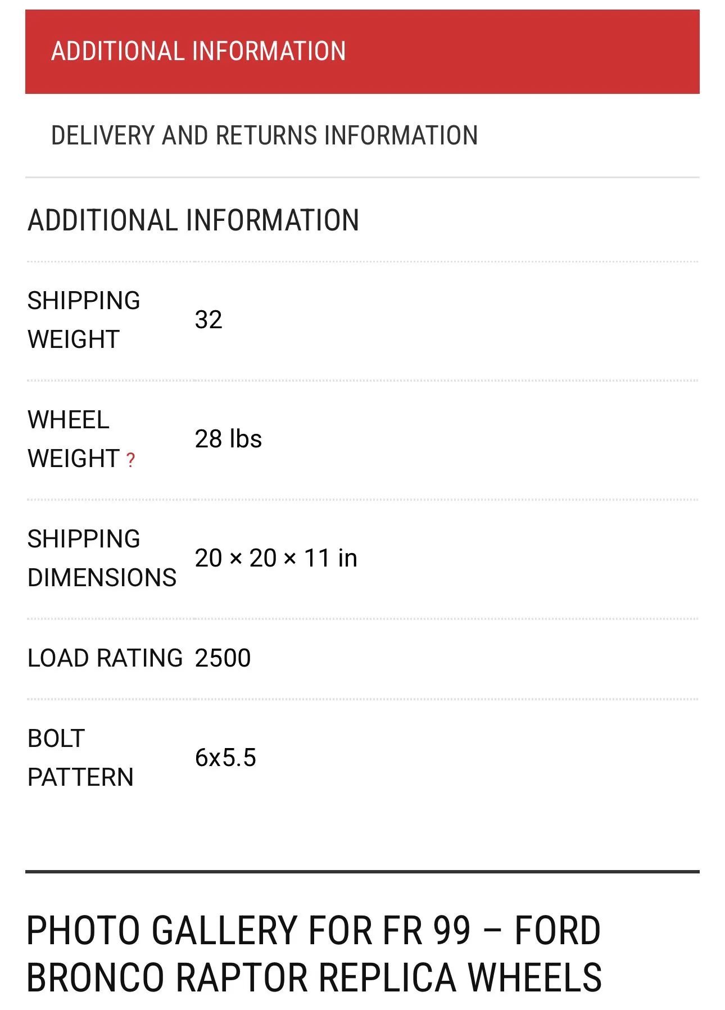Select the 28 lbs wheel weight value
Screen dimensions: 725x1010
[x=228, y=439]
